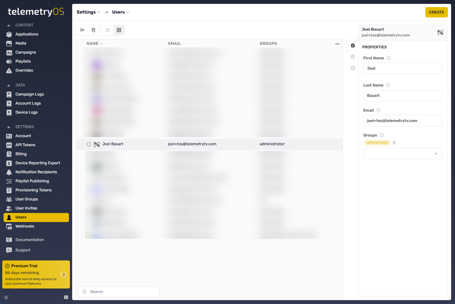Collapse the DATA section
455x304 pixels.
(9, 85)
